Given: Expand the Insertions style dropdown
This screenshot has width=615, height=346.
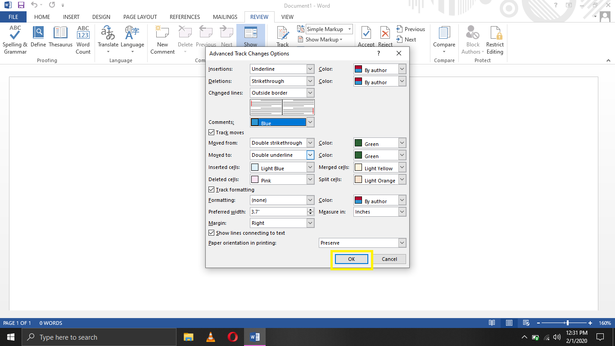Looking at the screenshot, I should pos(310,69).
